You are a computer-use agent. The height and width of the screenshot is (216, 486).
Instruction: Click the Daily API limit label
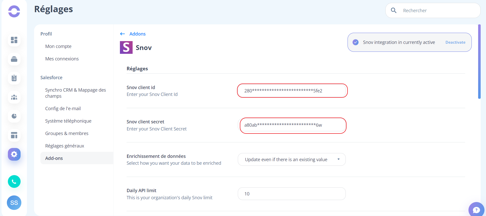142,190
